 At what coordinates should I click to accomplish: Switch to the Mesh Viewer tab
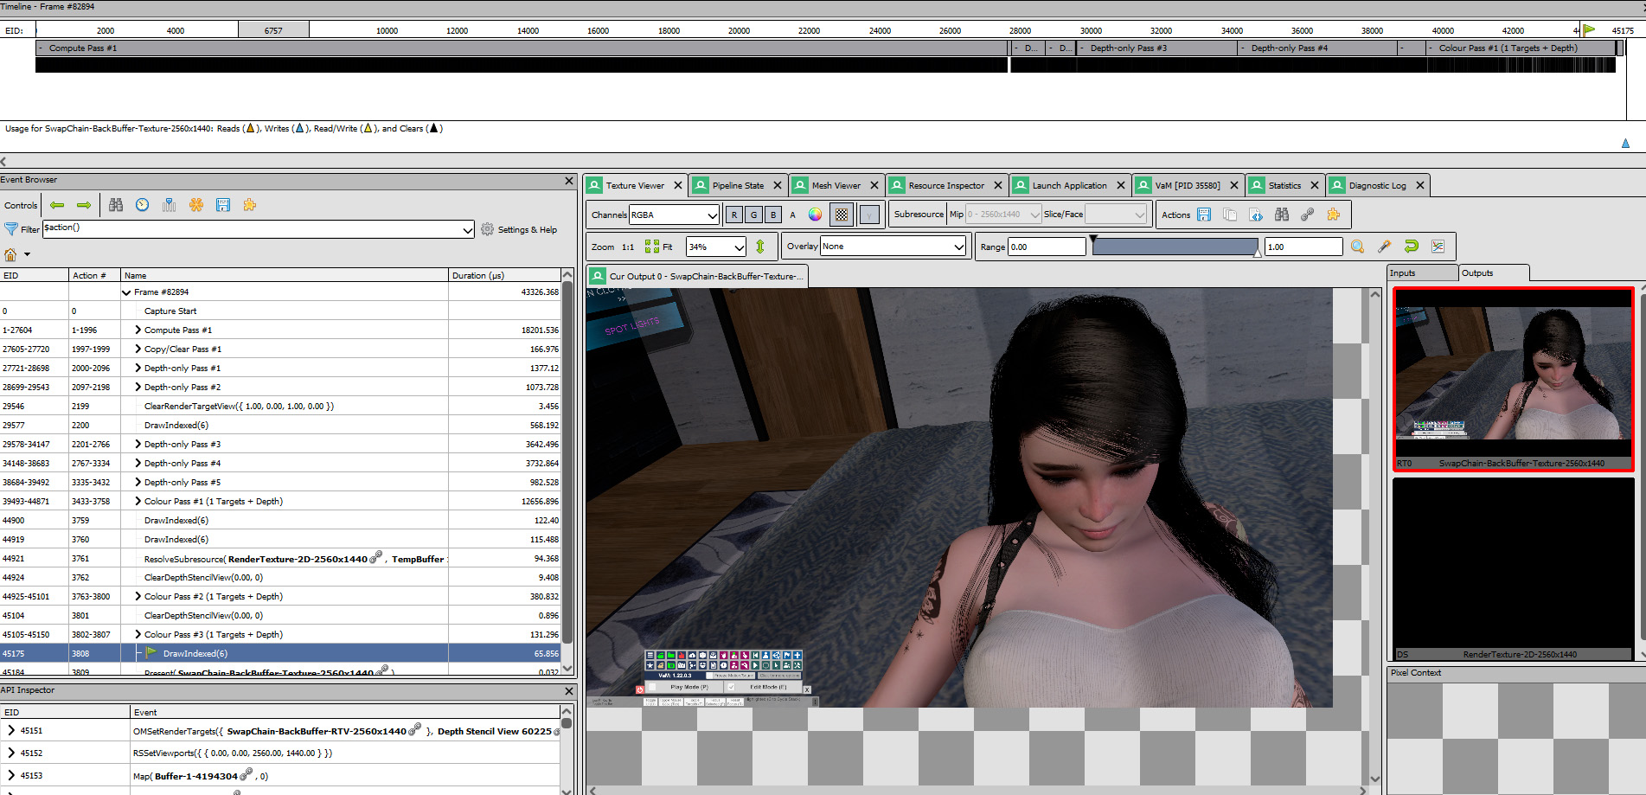click(x=836, y=185)
